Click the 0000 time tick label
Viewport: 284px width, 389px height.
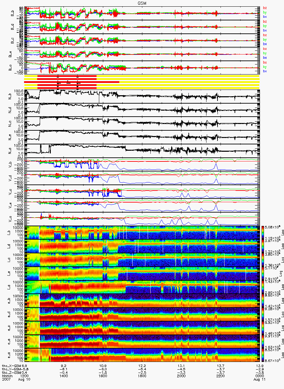(260, 376)
